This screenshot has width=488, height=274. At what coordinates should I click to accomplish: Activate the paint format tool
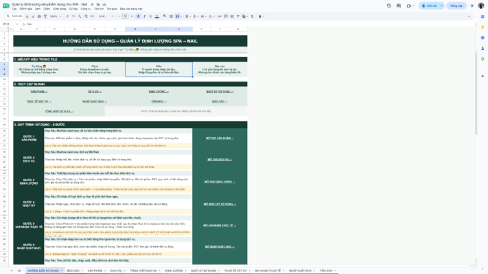[x=45, y=16]
